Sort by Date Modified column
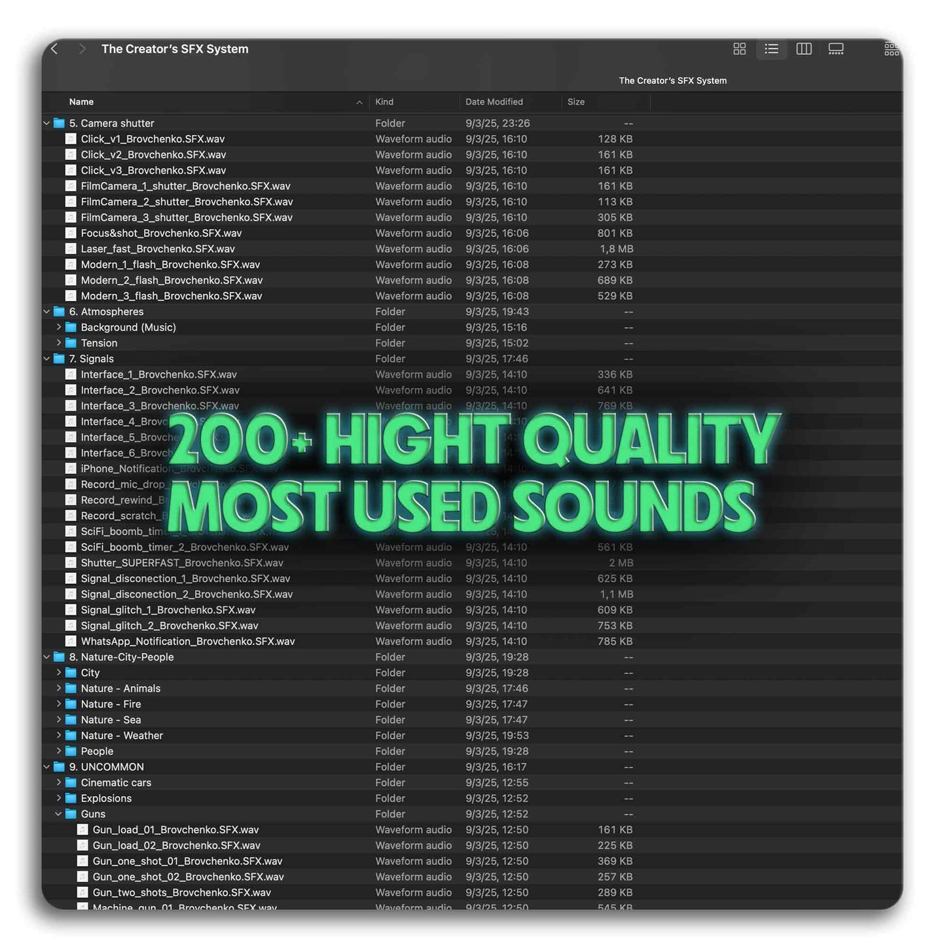Image resolution: width=946 pixels, height=946 pixels. coord(494,102)
